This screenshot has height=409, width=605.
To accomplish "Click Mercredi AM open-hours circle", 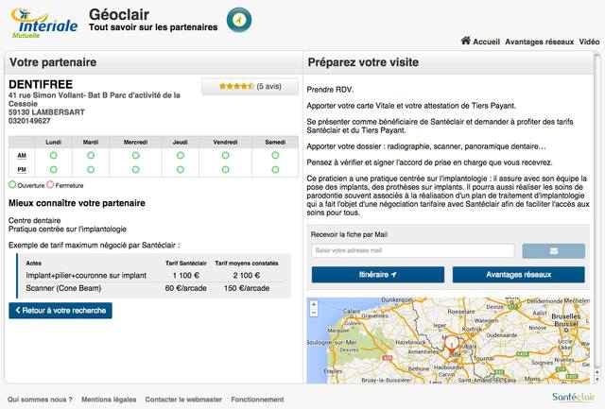I will (x=135, y=155).
